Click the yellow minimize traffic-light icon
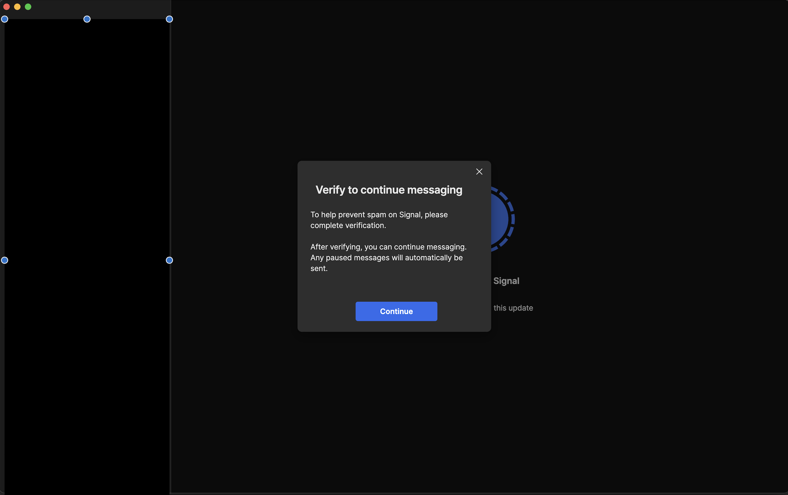Image resolution: width=788 pixels, height=495 pixels. pyautogui.click(x=17, y=6)
